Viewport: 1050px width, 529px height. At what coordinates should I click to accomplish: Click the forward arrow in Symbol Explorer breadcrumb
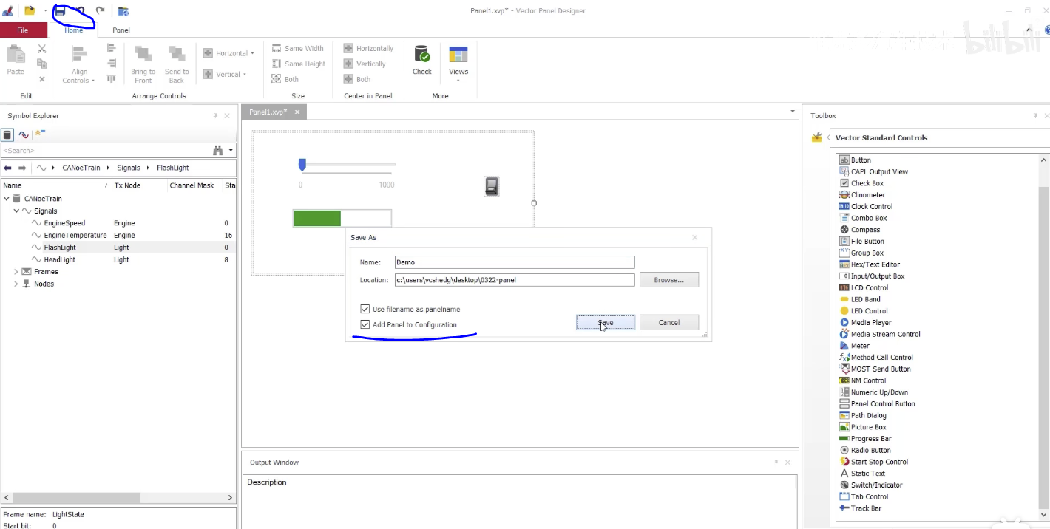(22, 168)
